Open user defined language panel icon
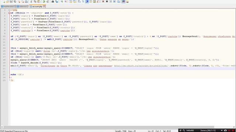Image resolution: width=236 pixels, height=132 pixels. (x=91, y=1)
